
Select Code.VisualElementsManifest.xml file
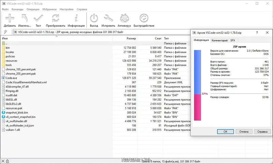[26, 82]
